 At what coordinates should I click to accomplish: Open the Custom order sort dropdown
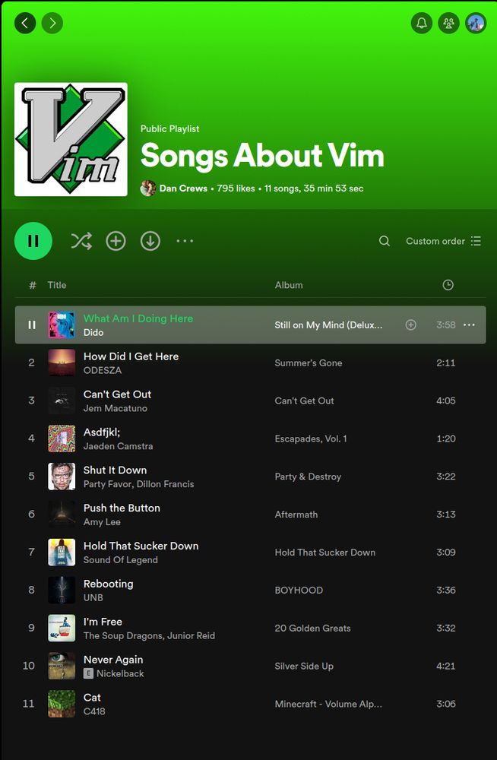443,241
